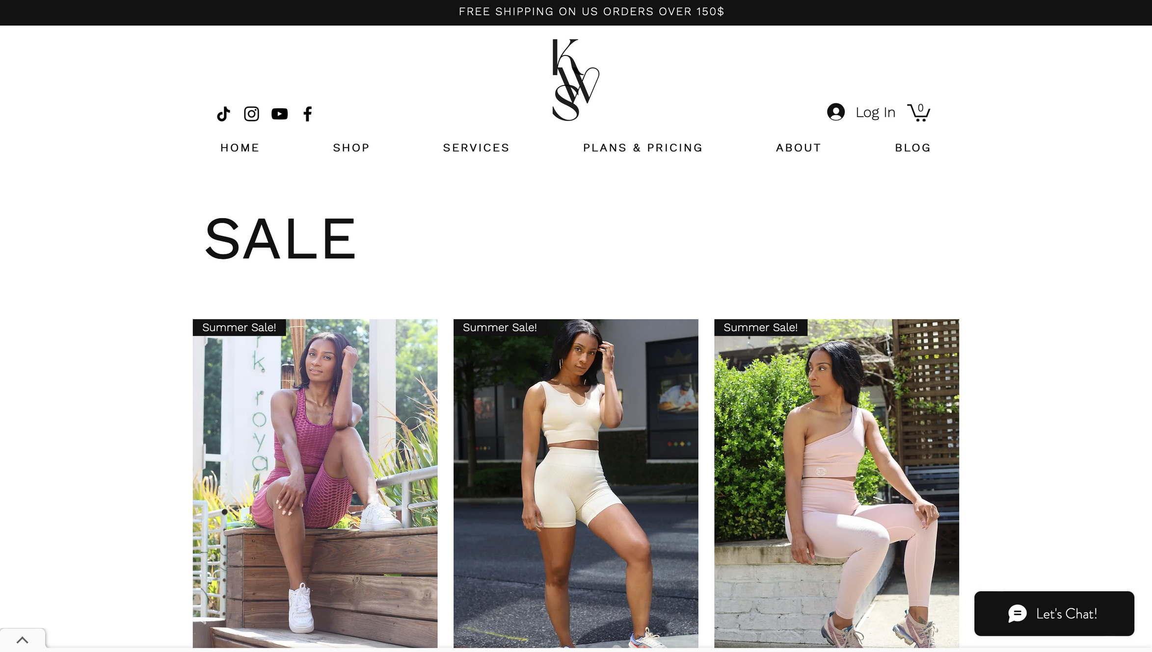This screenshot has width=1152, height=652.
Task: Open the shopping cart icon
Action: (x=918, y=112)
